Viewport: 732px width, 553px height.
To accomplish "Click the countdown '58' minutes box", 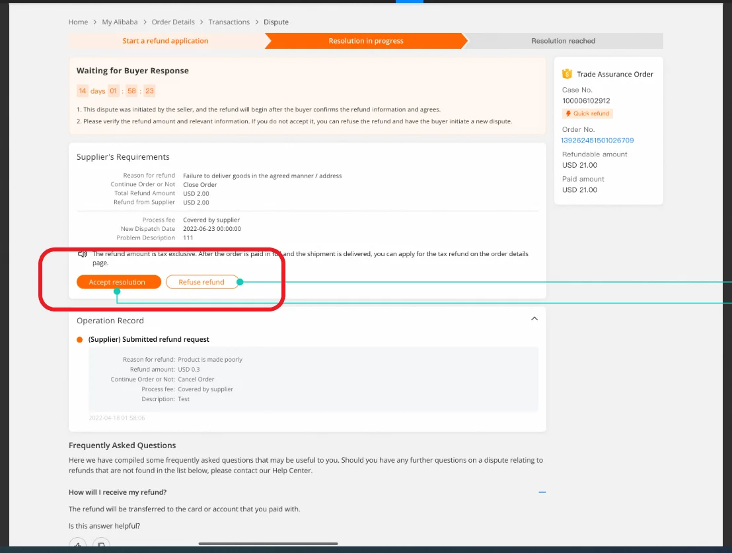I will 131,91.
